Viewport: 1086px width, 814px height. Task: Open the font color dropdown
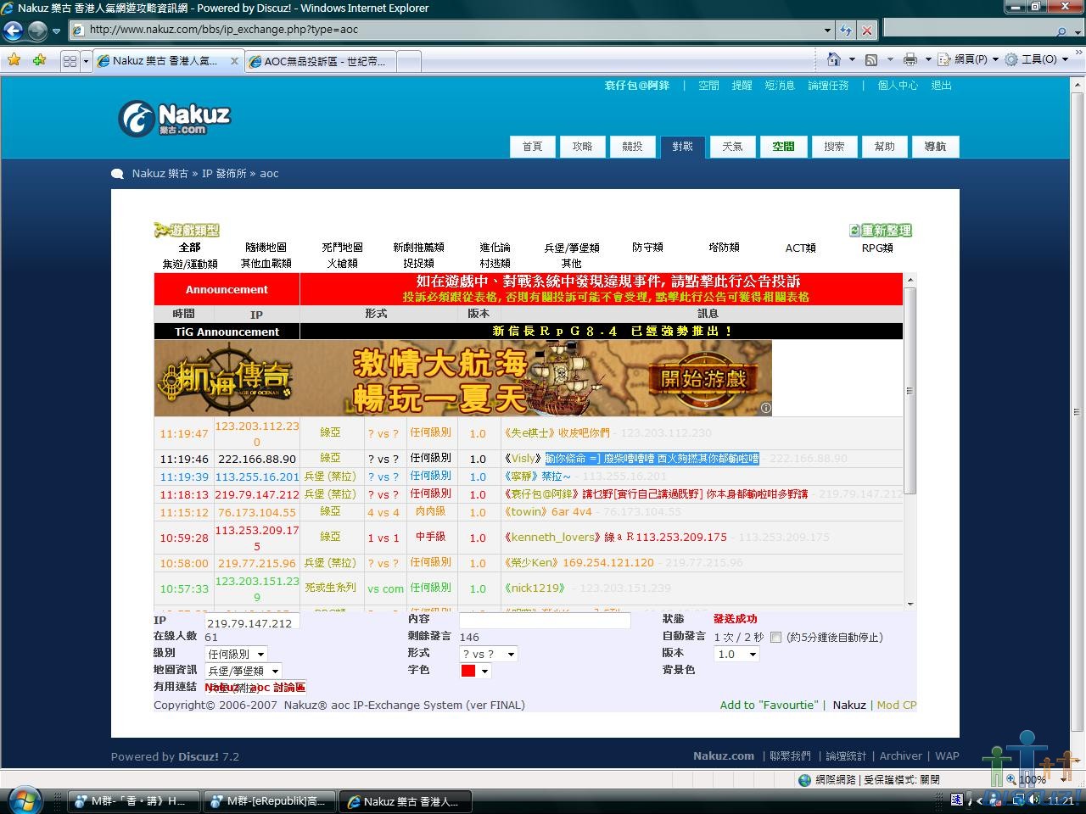(x=475, y=671)
